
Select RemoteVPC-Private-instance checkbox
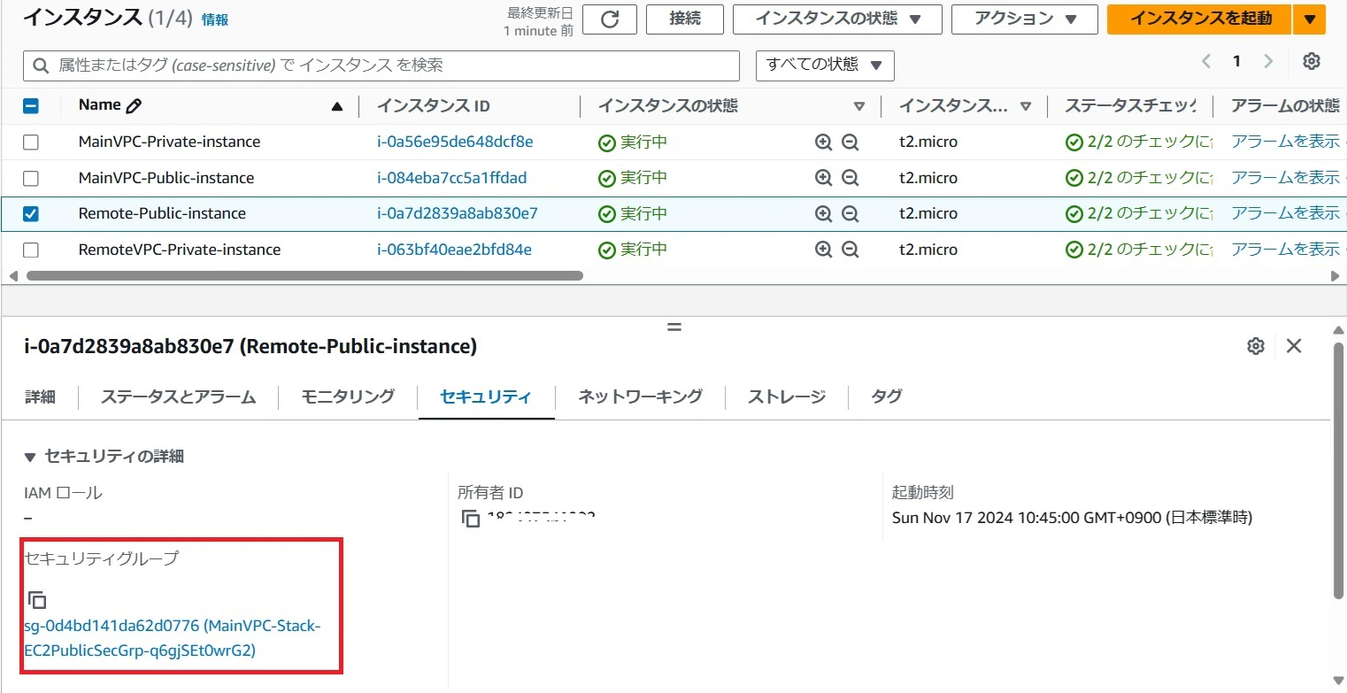click(x=31, y=250)
